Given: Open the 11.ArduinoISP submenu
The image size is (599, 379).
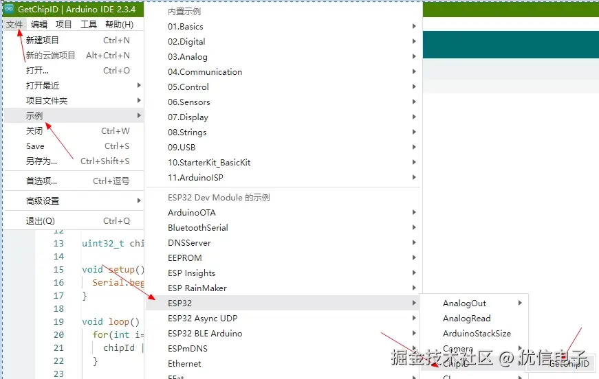Looking at the screenshot, I should [x=283, y=177].
